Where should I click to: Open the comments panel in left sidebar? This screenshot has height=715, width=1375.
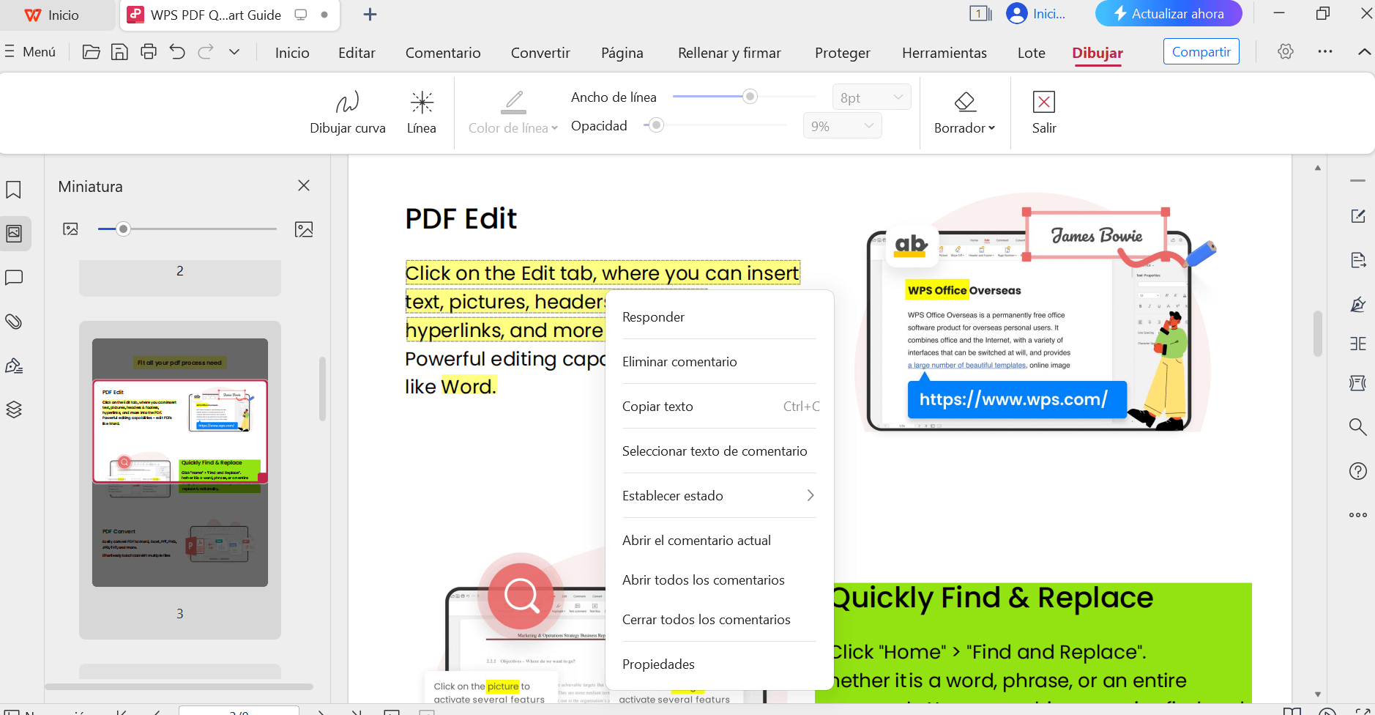point(14,278)
